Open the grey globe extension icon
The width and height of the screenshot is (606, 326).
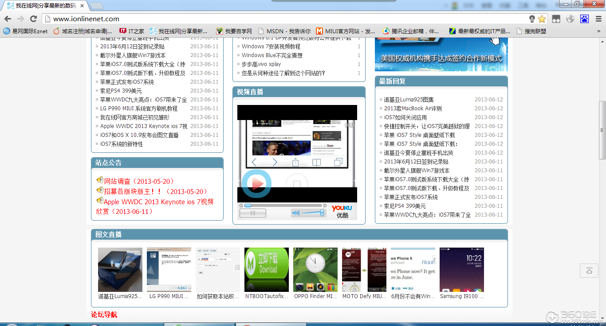pyautogui.click(x=570, y=19)
